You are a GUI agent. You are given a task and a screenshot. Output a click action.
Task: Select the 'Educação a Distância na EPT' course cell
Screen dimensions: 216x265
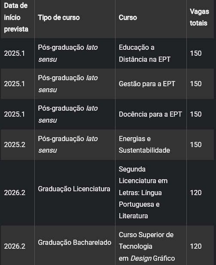(151, 54)
